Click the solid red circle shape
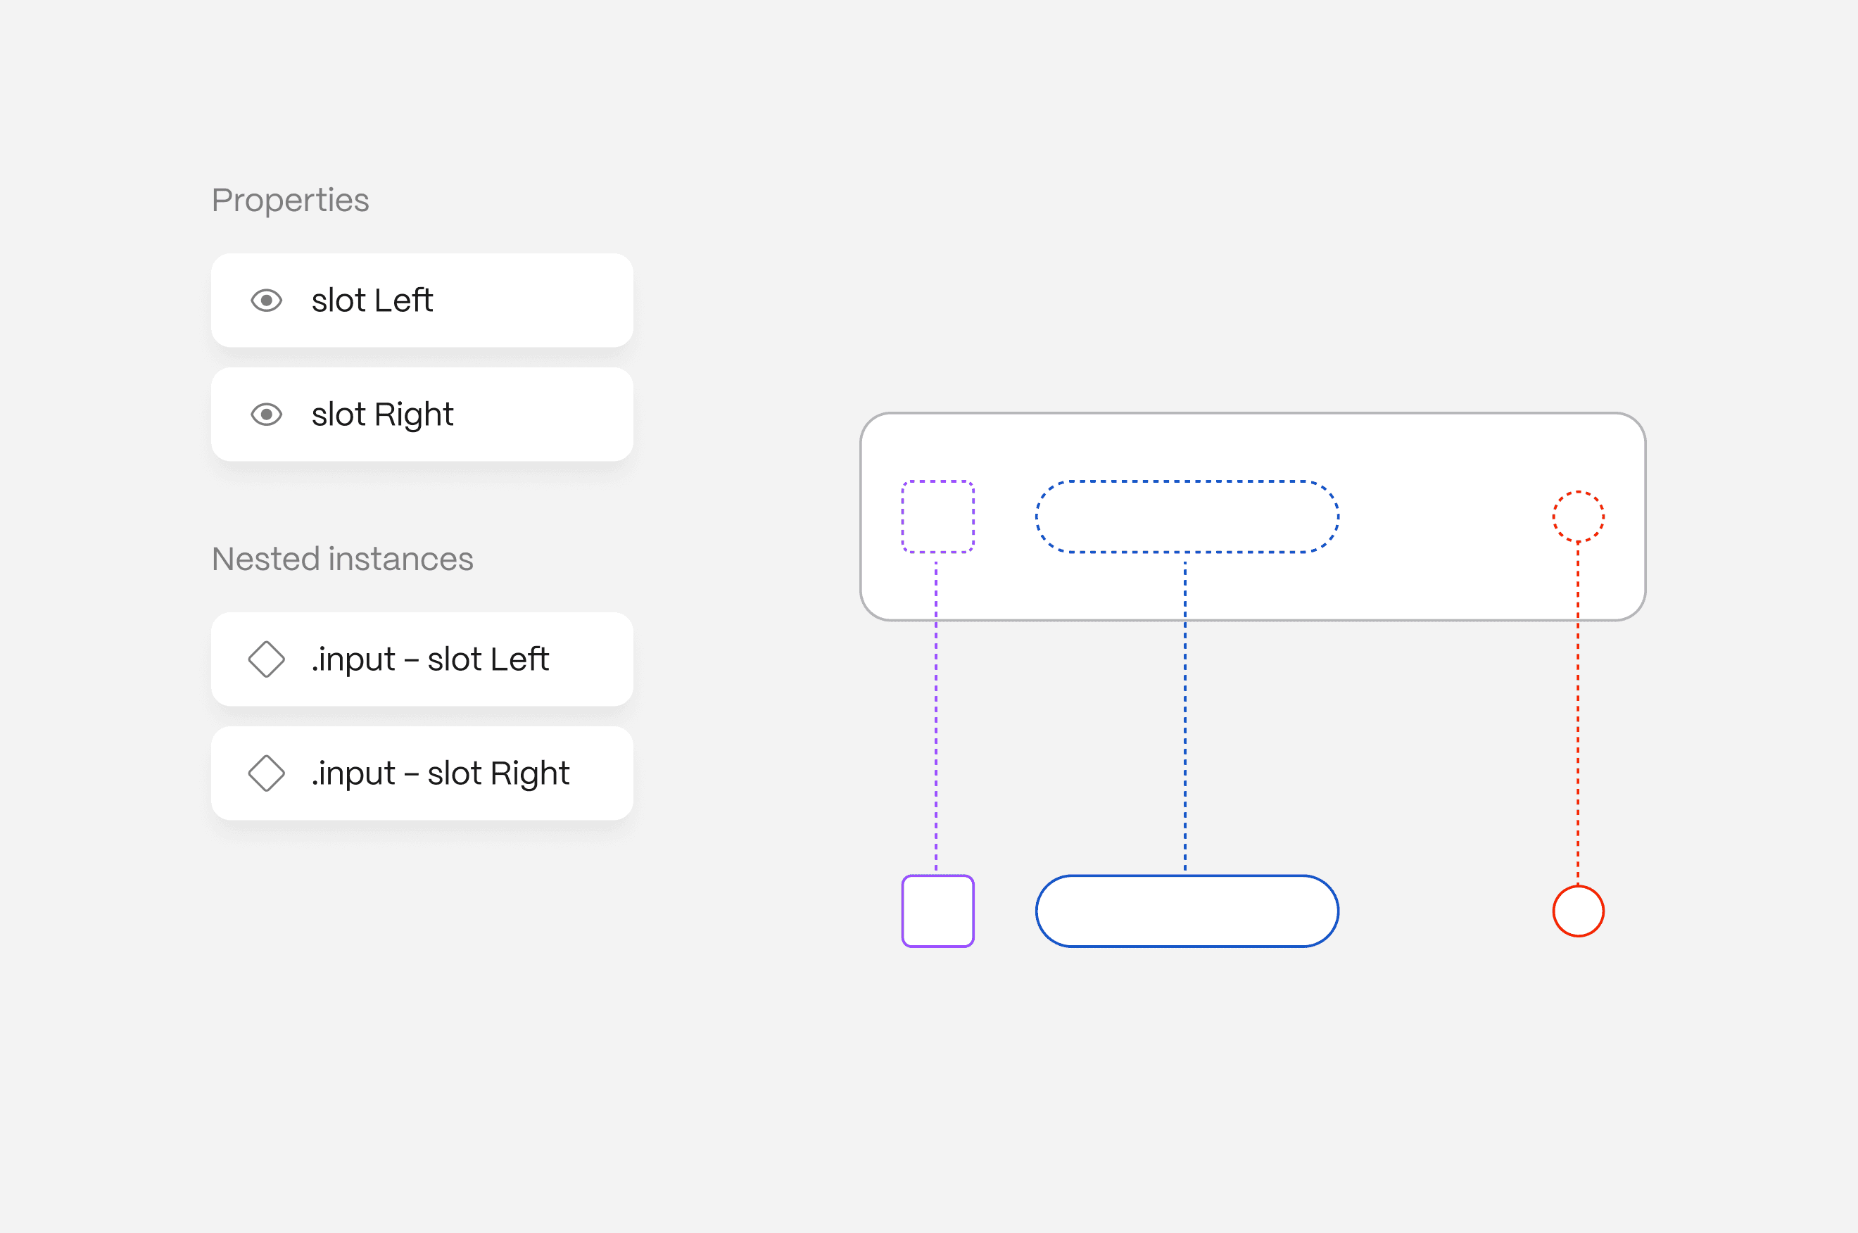Screen dimensions: 1858x1233 [x=1577, y=911]
